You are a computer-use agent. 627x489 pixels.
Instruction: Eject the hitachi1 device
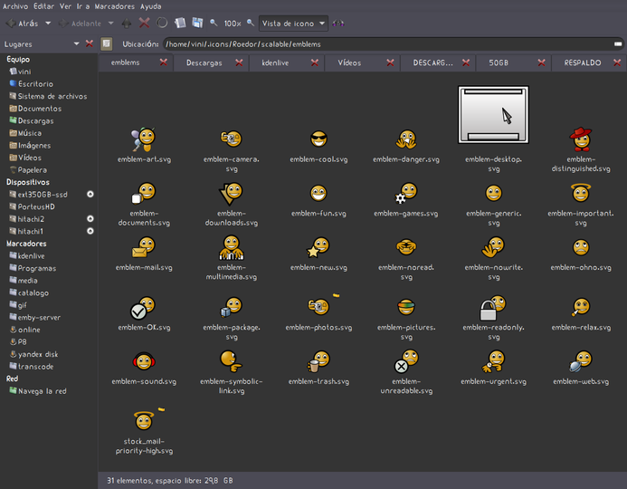[90, 231]
